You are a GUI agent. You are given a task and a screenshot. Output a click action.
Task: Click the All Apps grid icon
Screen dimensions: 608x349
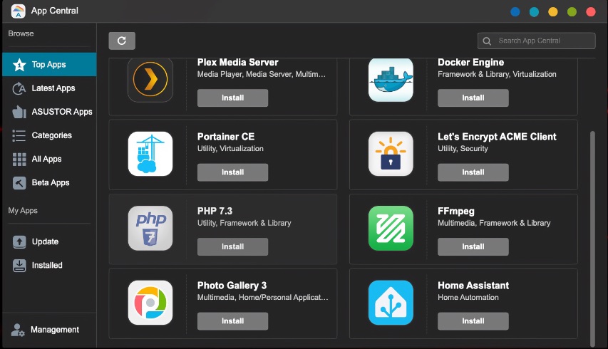tap(19, 160)
